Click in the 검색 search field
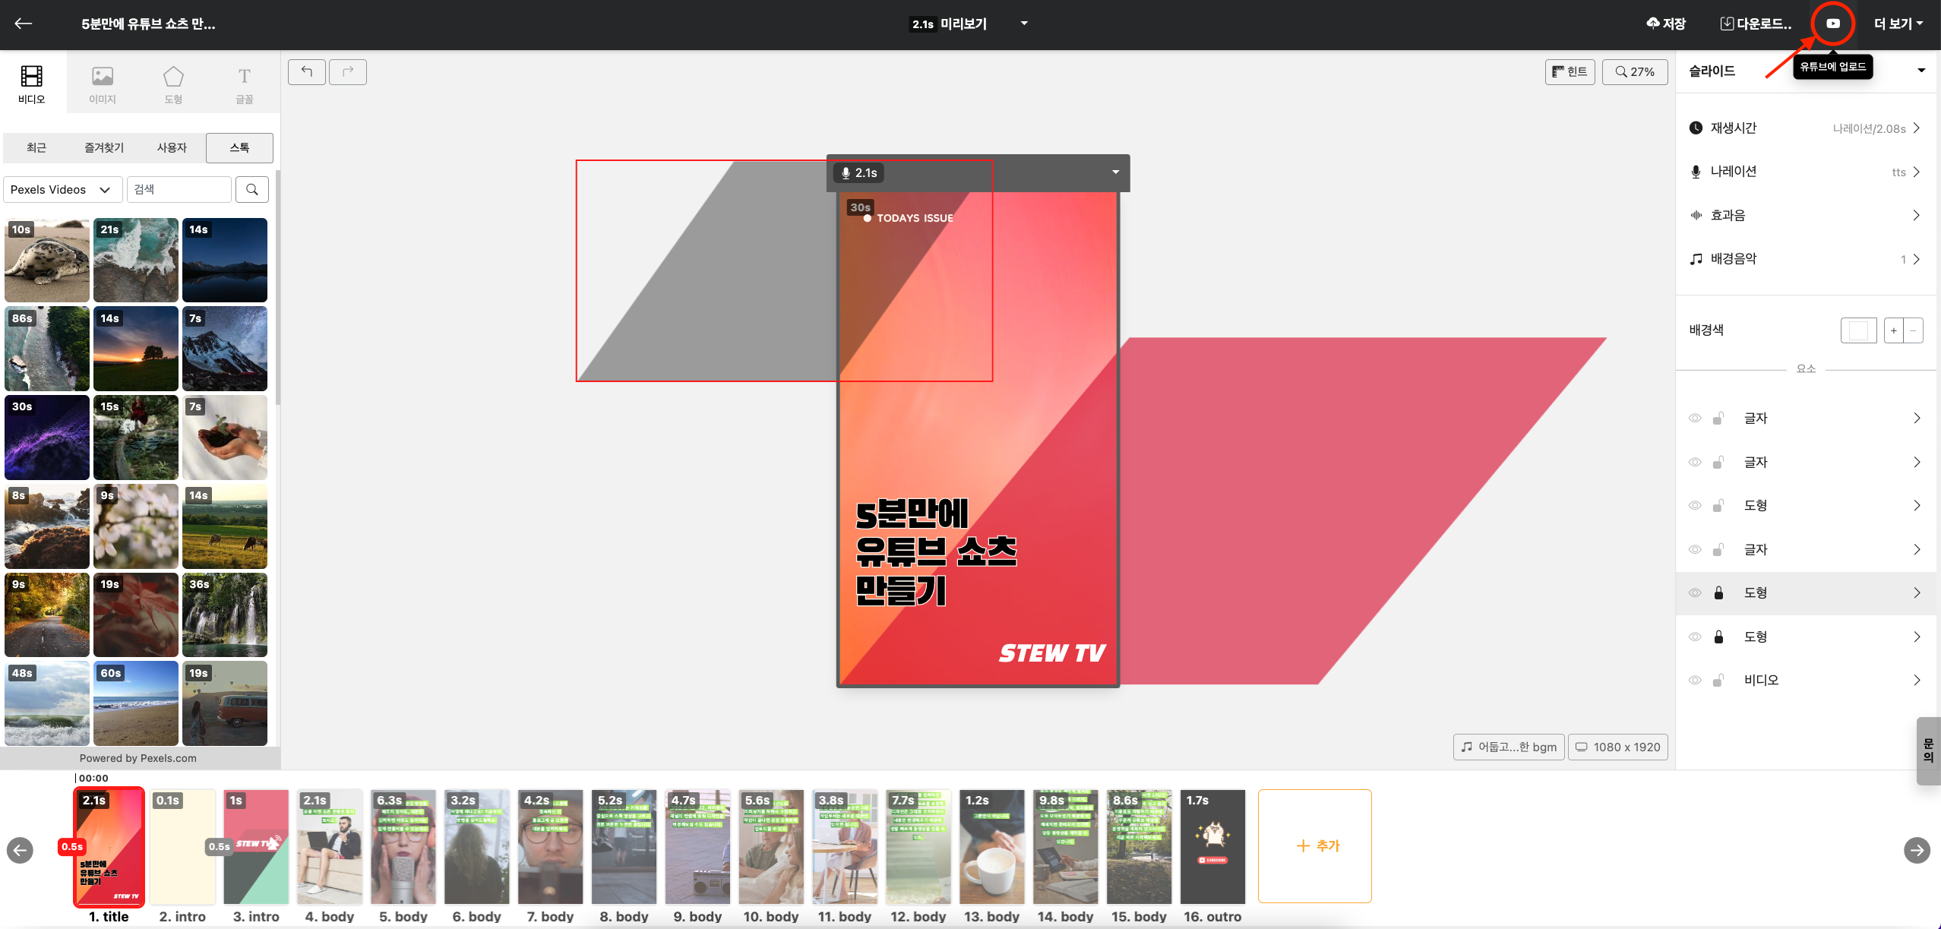The width and height of the screenshot is (1941, 929). pos(179,190)
